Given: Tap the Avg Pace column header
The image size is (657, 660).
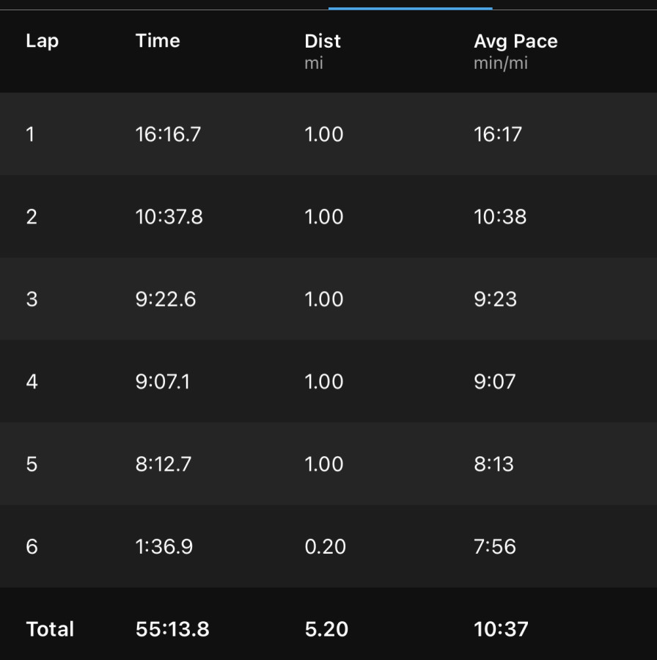Looking at the screenshot, I should coord(515,41).
